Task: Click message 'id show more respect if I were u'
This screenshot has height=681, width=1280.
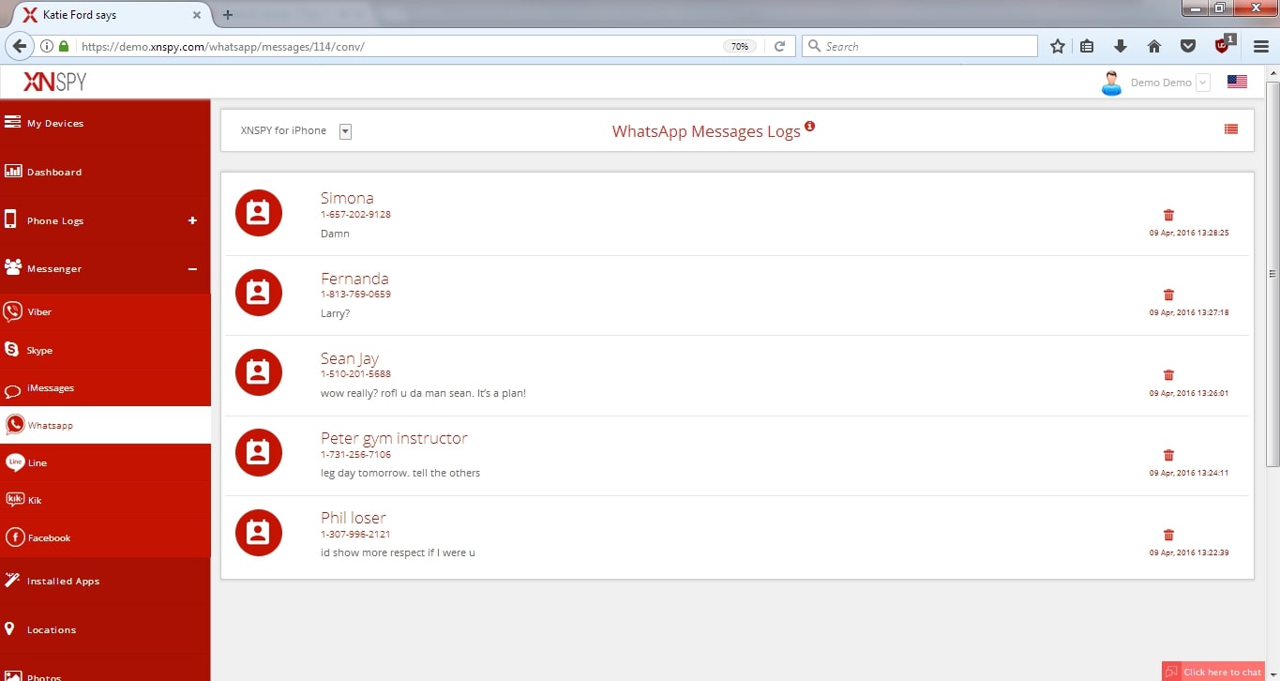Action: click(398, 552)
